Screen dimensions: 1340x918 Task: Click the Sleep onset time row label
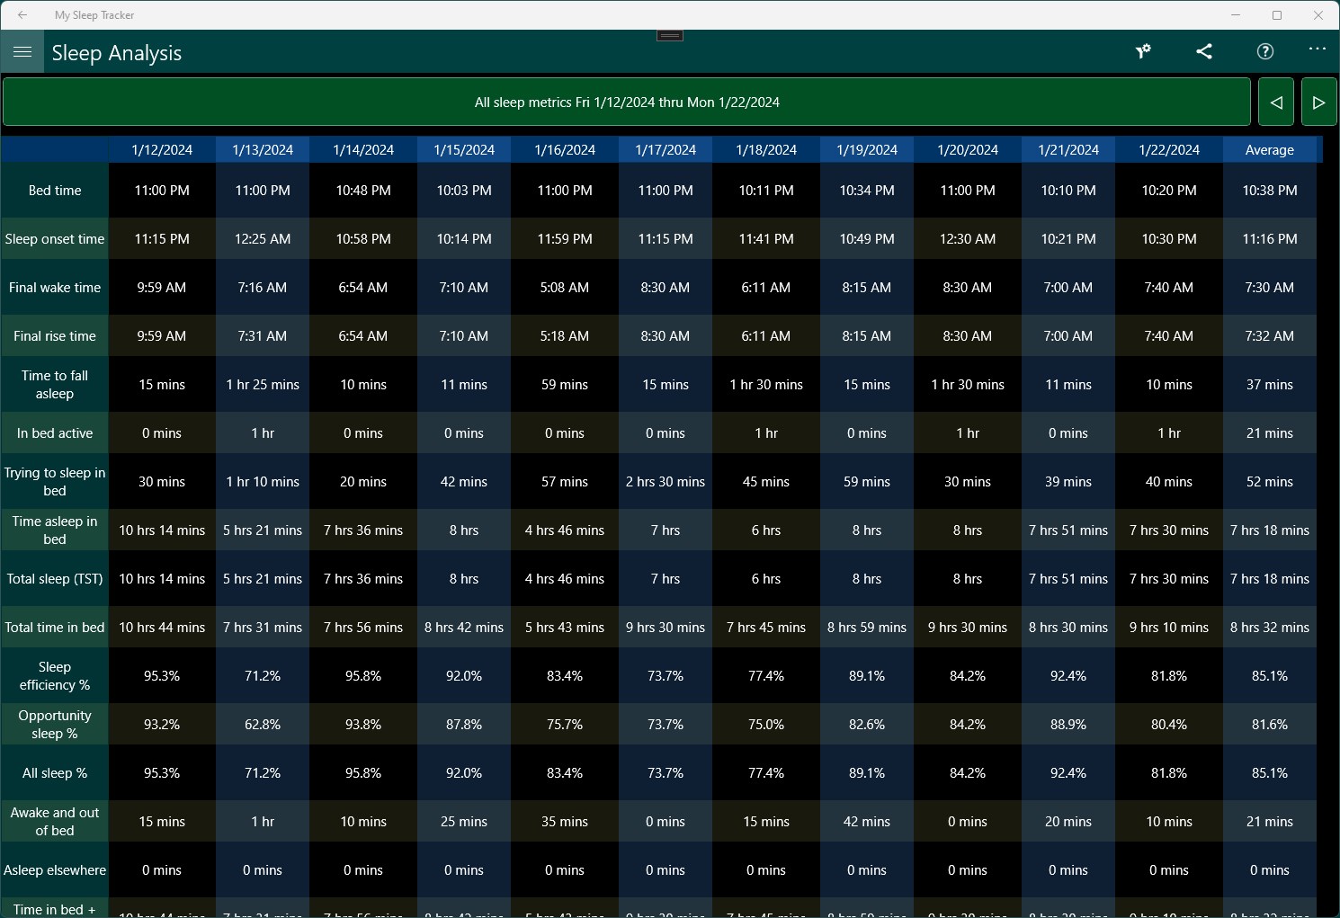tap(55, 239)
